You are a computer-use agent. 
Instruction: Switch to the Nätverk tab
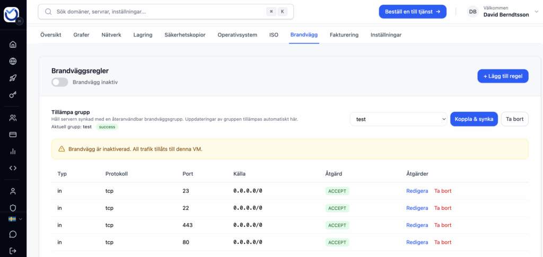coord(111,35)
